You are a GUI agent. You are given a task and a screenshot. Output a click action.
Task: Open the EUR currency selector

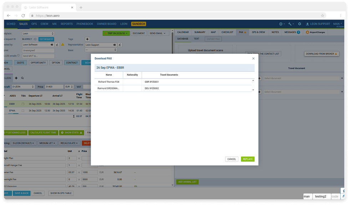click(69, 87)
